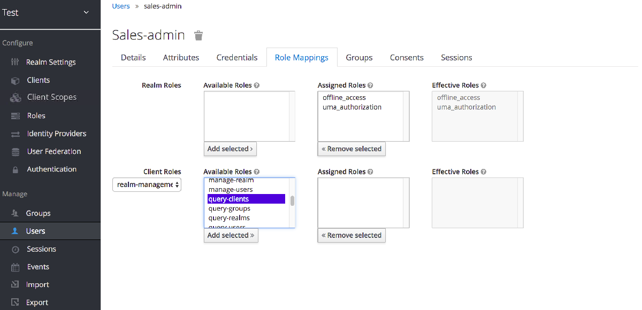Select query-realms in Available Roles
642x310 pixels.
tap(247, 219)
